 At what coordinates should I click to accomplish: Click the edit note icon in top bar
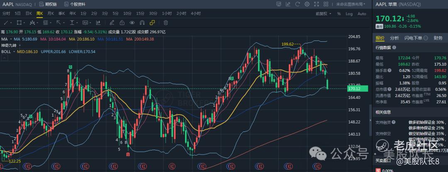288,4
